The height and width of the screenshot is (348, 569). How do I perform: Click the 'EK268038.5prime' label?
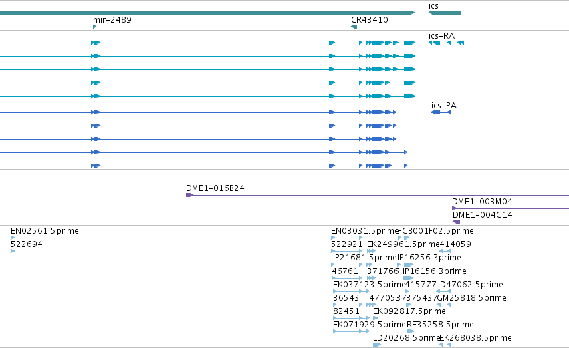point(476,338)
